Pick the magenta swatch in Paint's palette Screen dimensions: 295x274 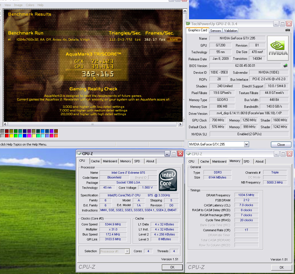[29, 135]
